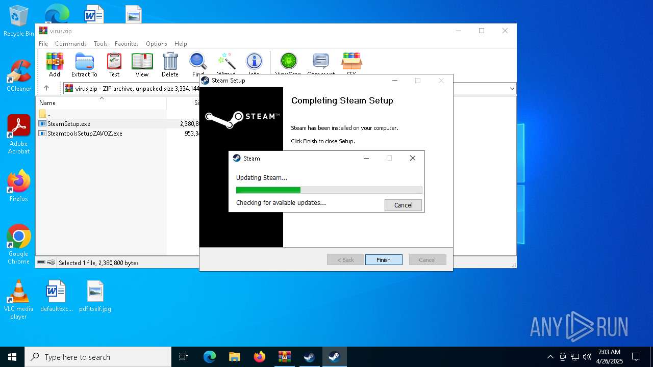Select the SteamtoolsSetupZAVOZ.exe row

118,133
